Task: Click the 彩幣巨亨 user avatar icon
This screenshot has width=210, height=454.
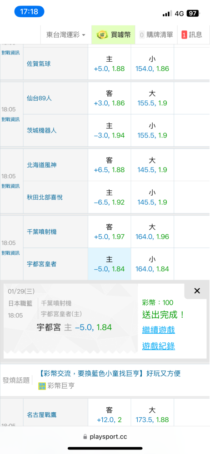Action: point(42,385)
